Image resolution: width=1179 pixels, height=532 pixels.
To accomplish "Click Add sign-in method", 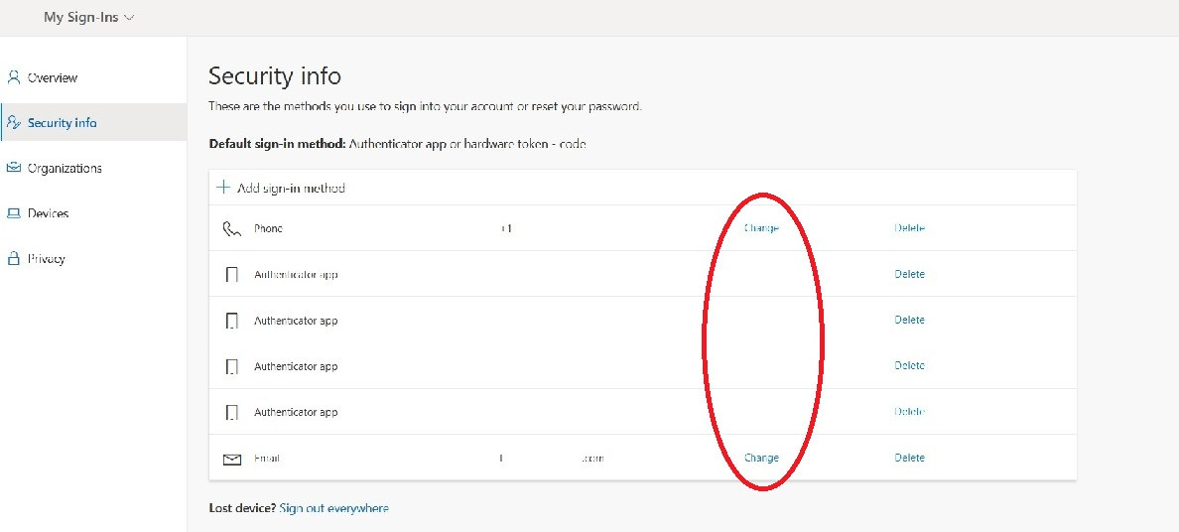I will pyautogui.click(x=291, y=189).
